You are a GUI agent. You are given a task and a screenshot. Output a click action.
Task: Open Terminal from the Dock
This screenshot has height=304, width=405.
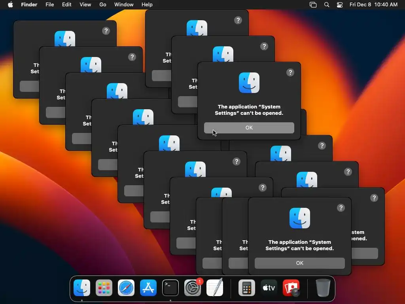170,288
